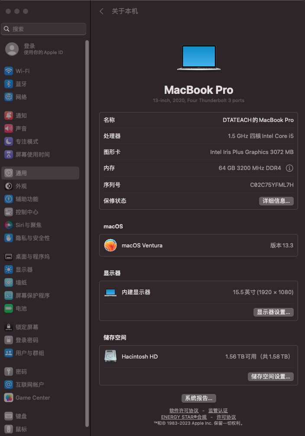Open license agreement (许可协议) link
Image resolution: width=305 pixels, height=436 pixels.
[x=227, y=417]
